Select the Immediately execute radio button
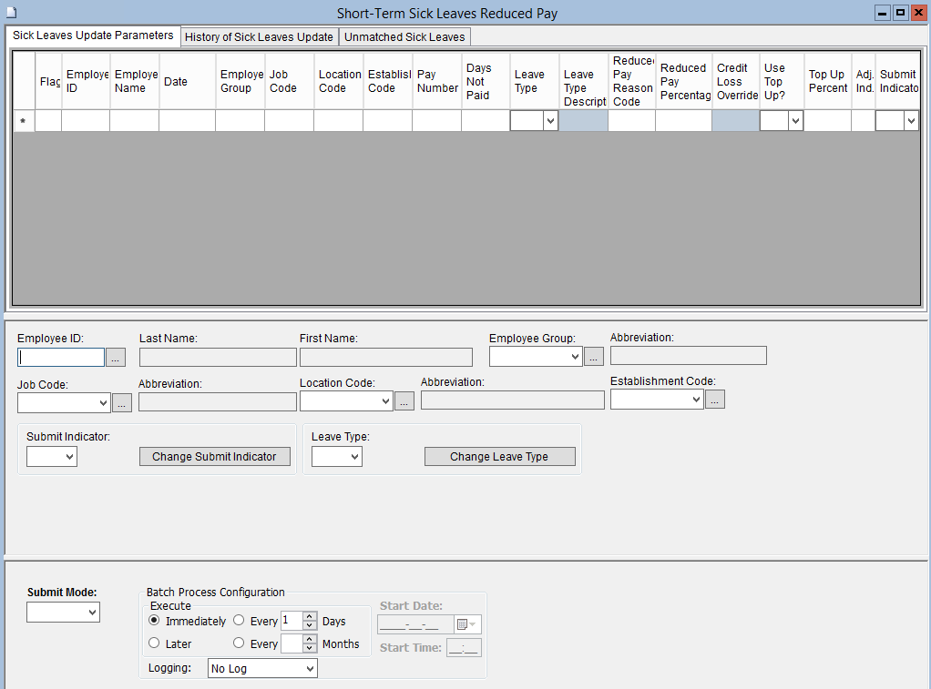931x689 pixels. (x=154, y=621)
